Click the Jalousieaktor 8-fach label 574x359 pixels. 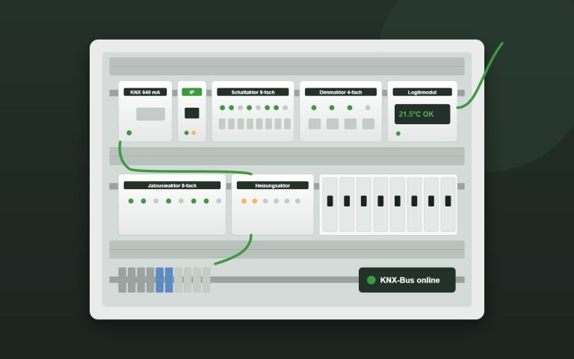(x=172, y=185)
